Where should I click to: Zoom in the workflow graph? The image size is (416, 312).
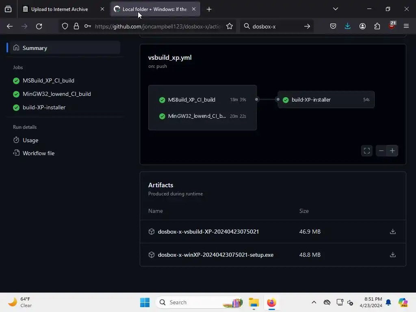coord(392,151)
